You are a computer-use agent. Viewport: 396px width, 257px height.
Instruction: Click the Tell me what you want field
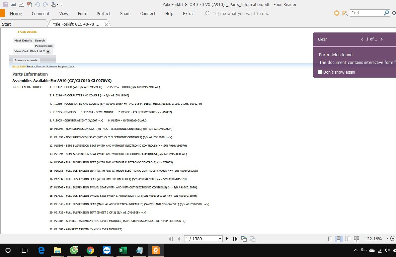pyautogui.click(x=241, y=14)
